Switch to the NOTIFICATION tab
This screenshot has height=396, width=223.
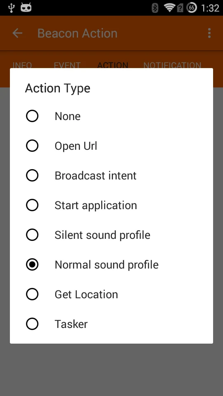pos(172,65)
